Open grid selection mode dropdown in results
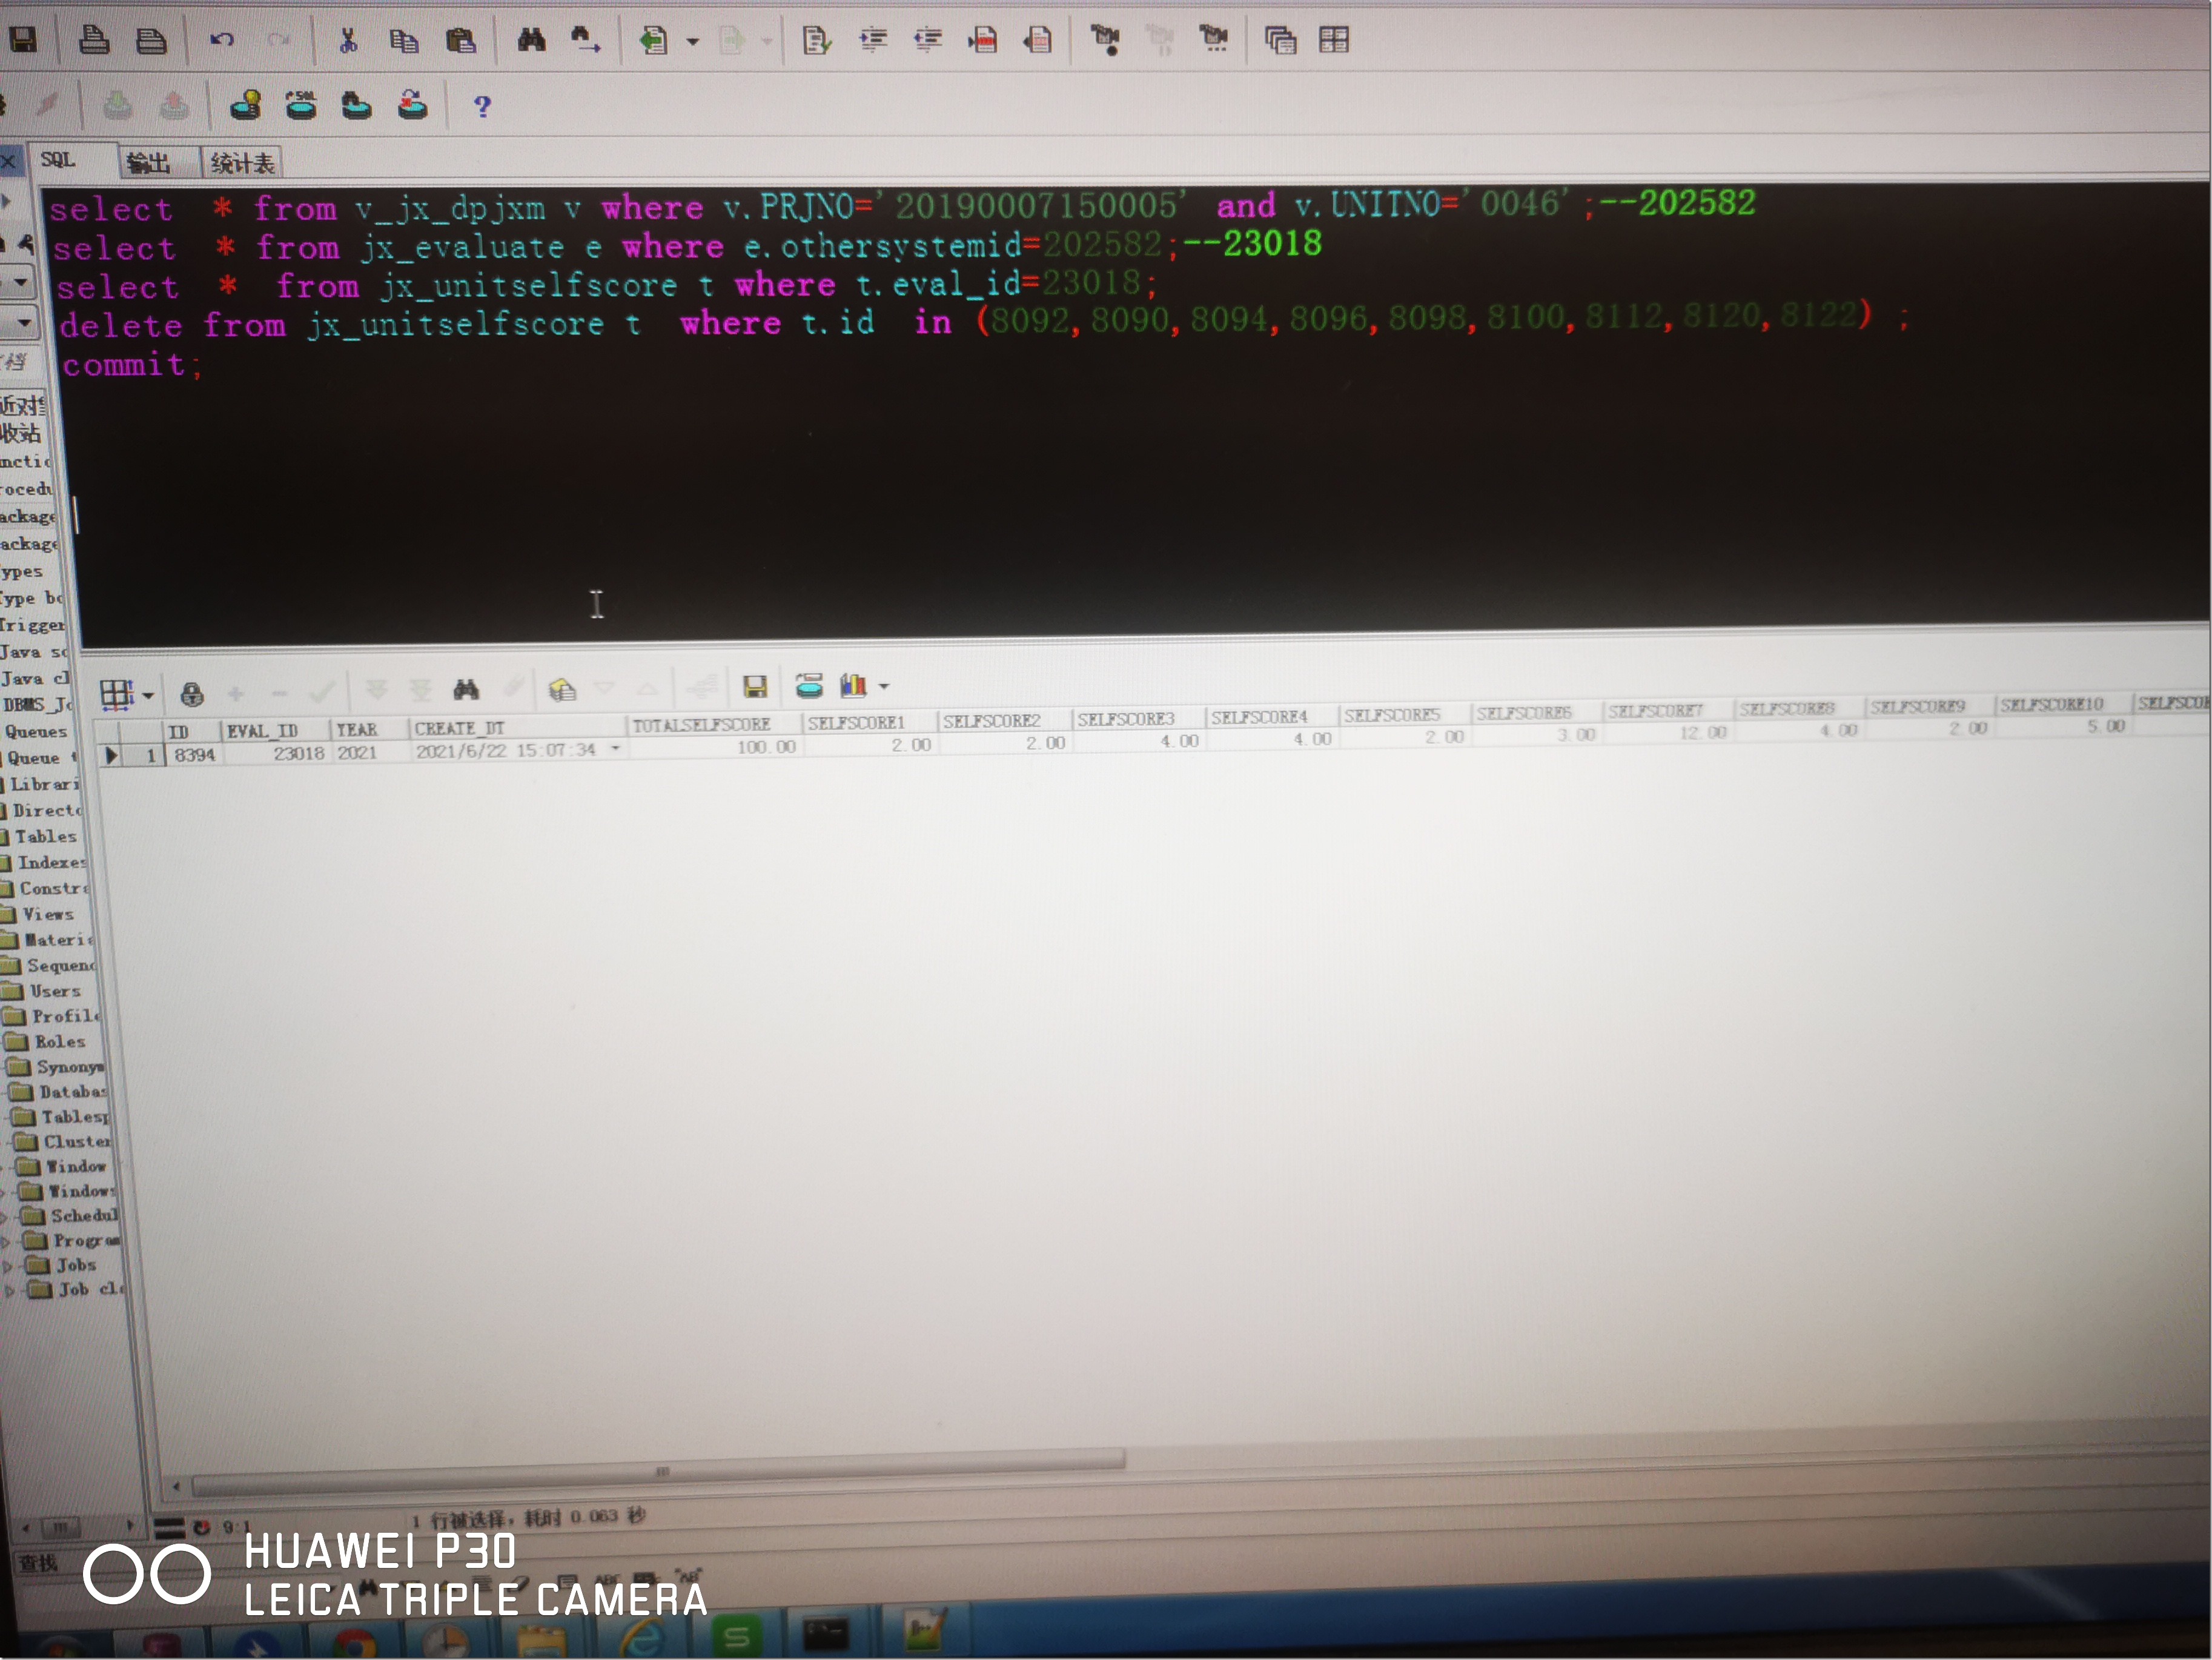The image size is (2212, 1660). pos(149,695)
